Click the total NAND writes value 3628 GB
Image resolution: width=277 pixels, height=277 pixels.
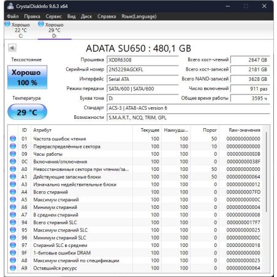click(x=250, y=79)
